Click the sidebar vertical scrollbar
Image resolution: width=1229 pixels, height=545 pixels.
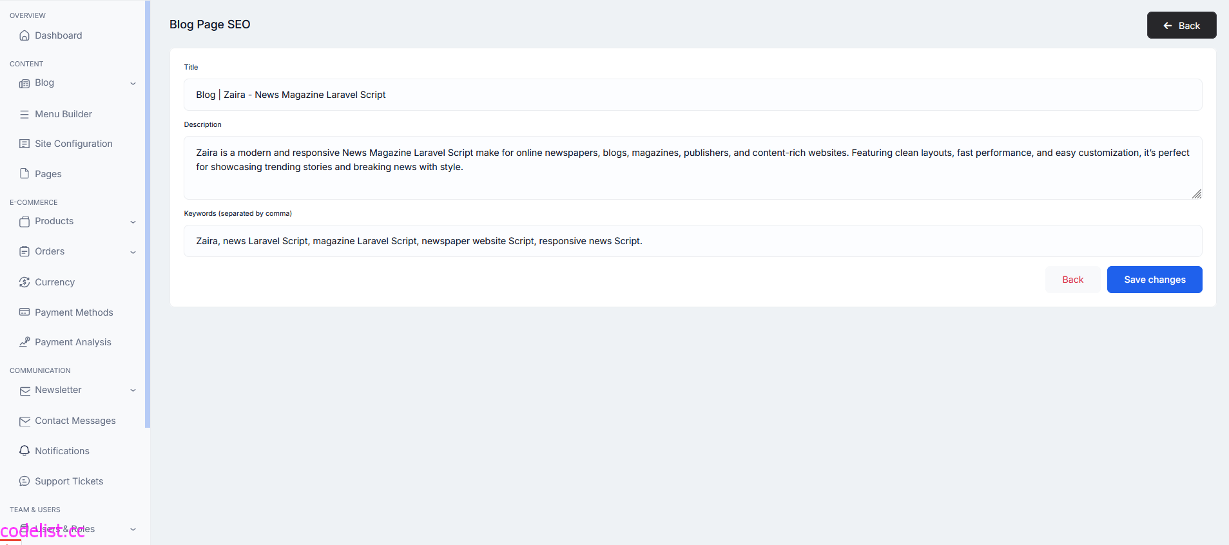coord(148,214)
